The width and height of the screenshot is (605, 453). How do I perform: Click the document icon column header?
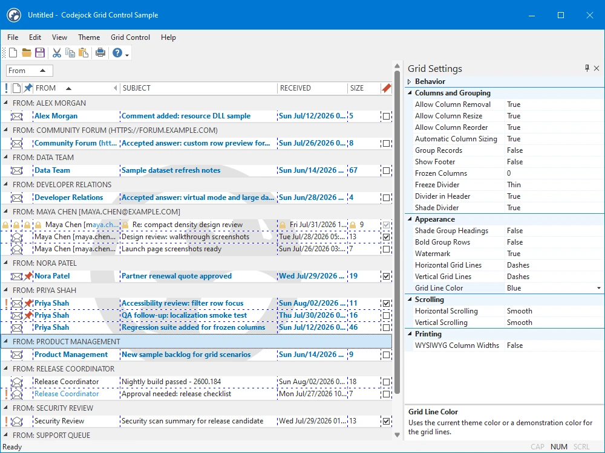point(16,88)
